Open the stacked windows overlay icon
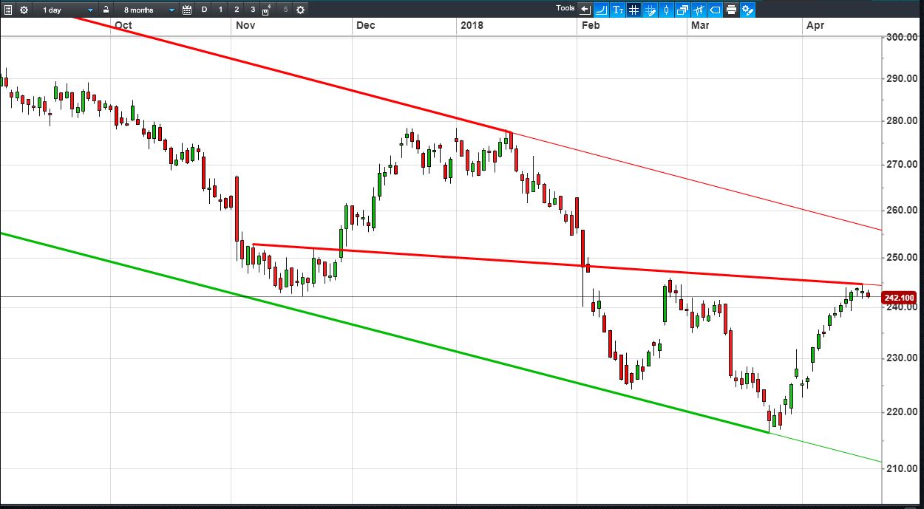Screen dimensions: 924x509 (x=682, y=10)
